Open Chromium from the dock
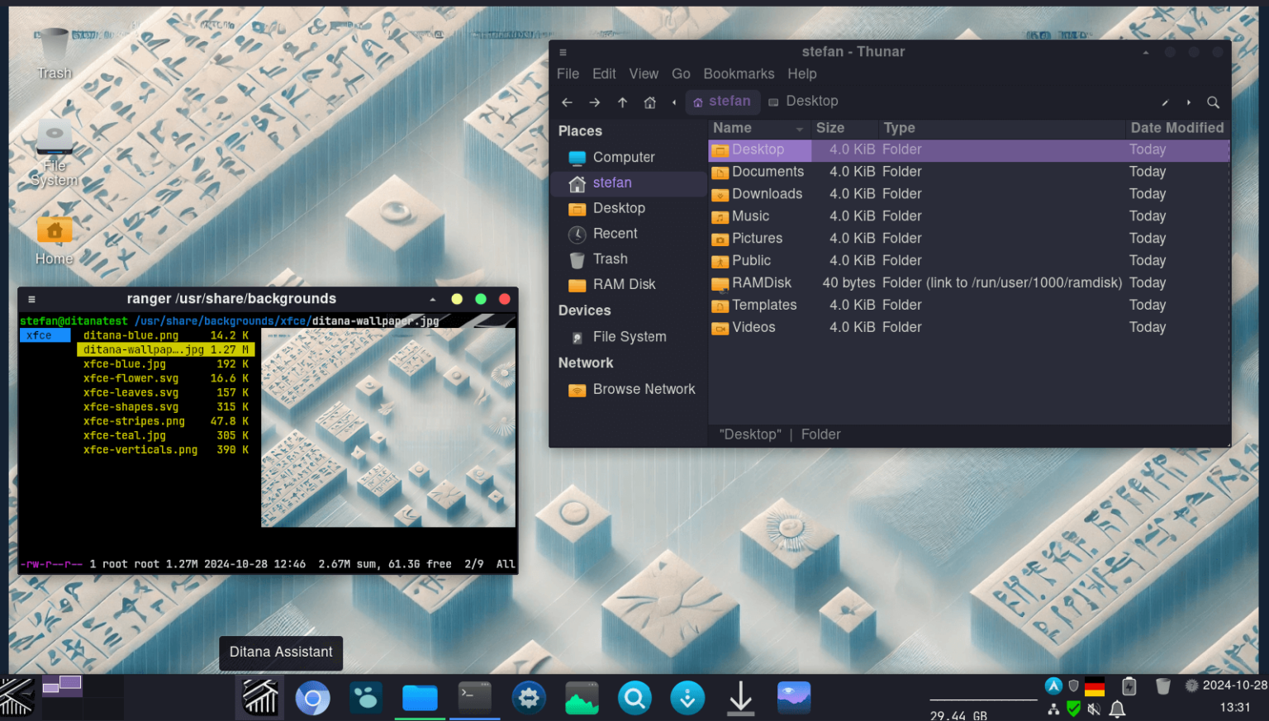This screenshot has height=721, width=1269. click(x=313, y=698)
